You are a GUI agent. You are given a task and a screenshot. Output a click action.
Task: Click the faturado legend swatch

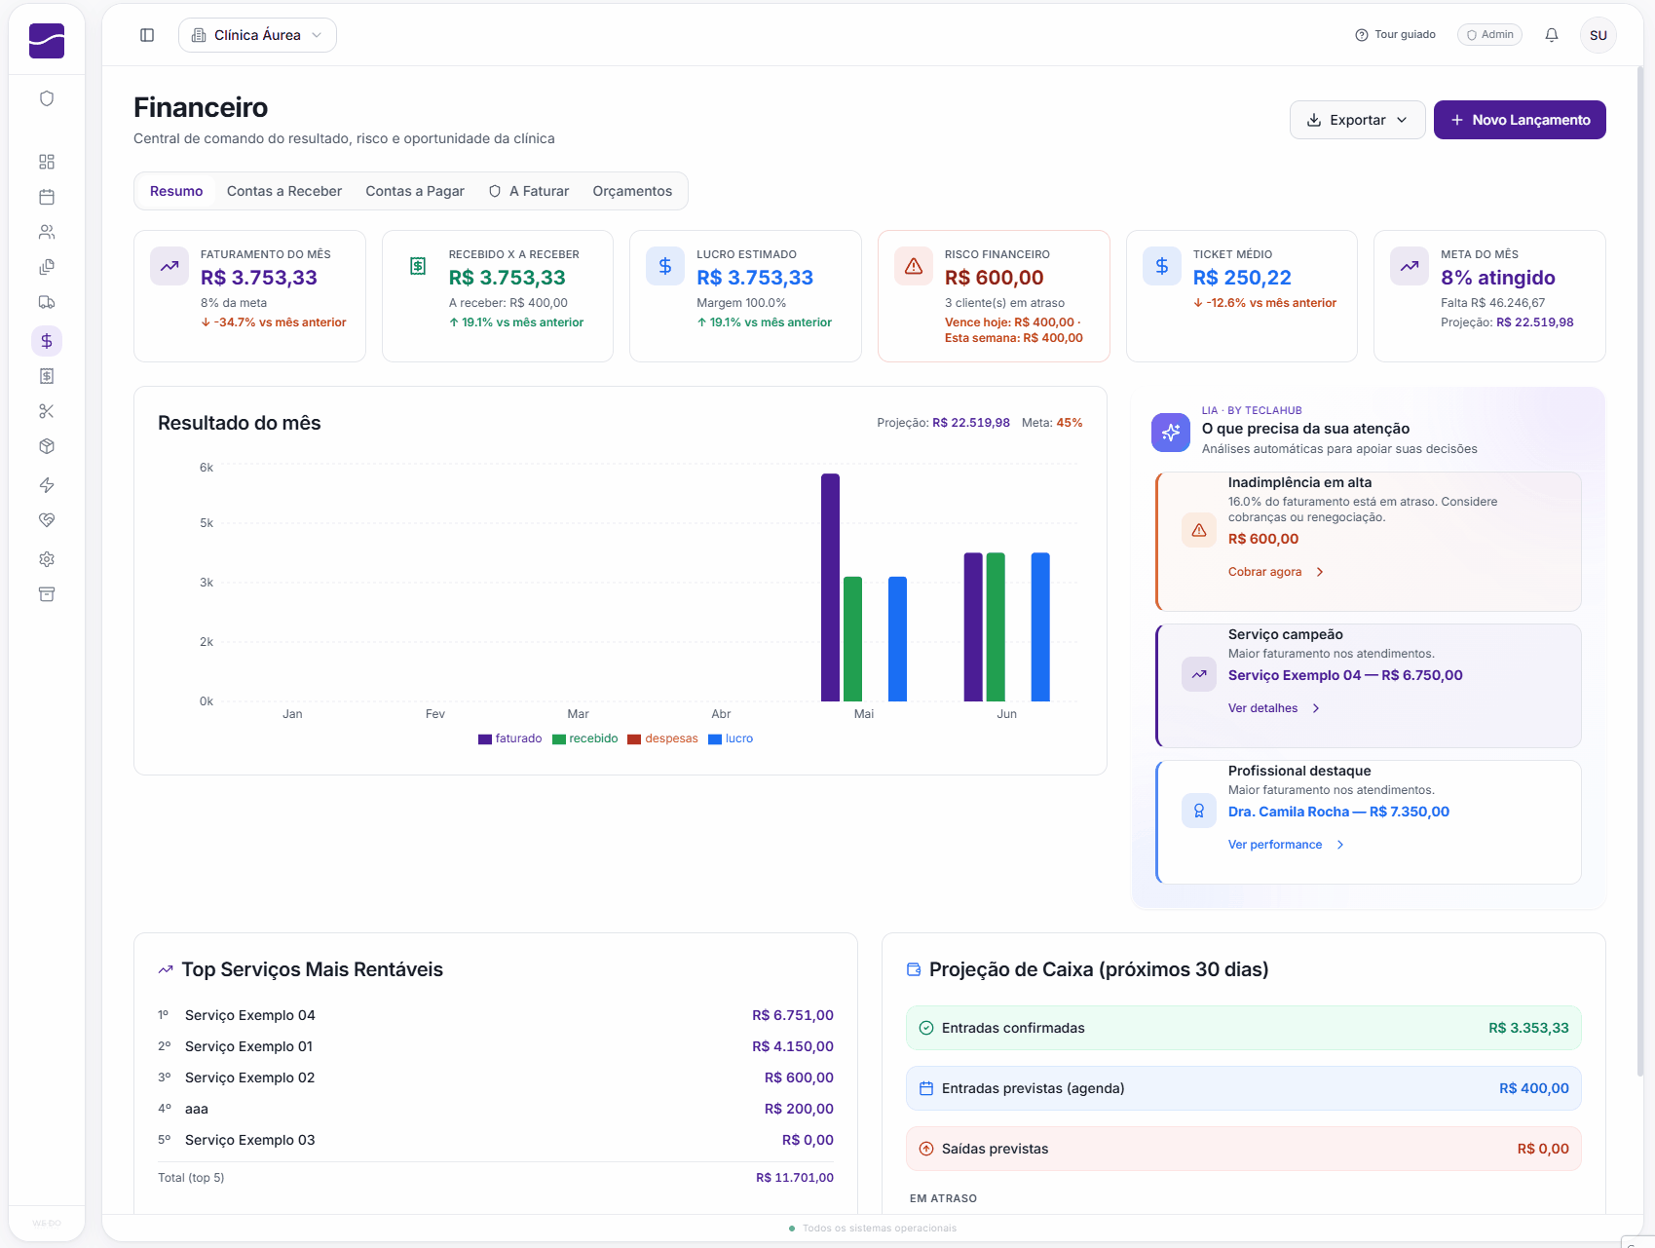(x=485, y=739)
